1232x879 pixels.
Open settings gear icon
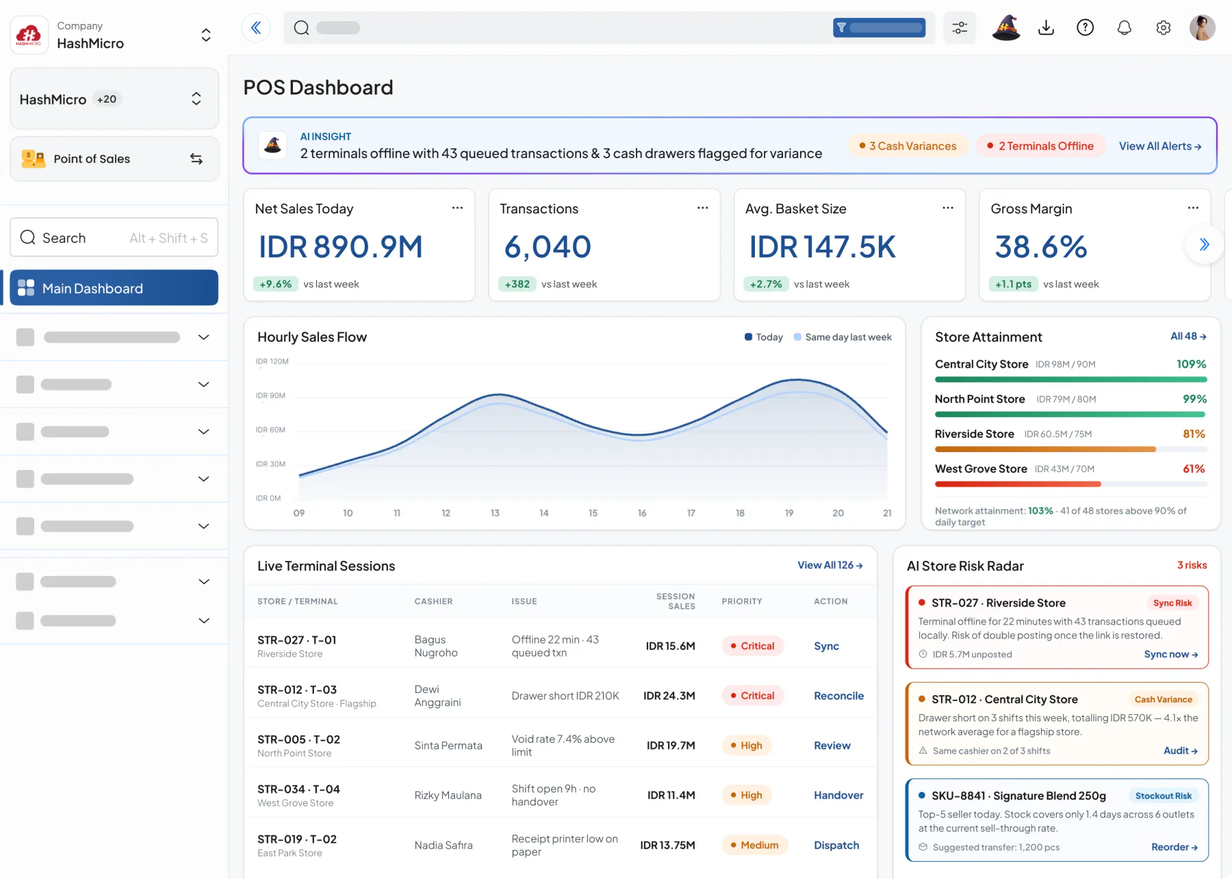coord(1163,28)
